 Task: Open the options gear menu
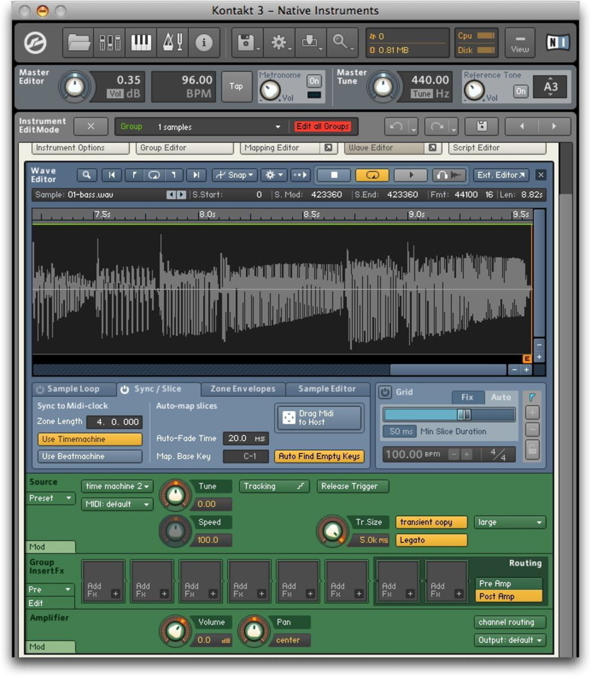click(x=279, y=43)
